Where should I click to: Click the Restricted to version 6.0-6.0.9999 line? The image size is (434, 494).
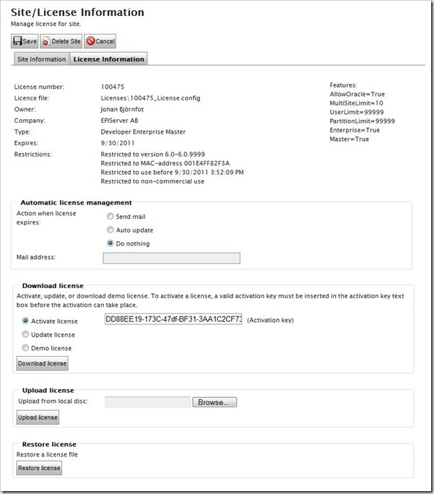click(x=153, y=154)
